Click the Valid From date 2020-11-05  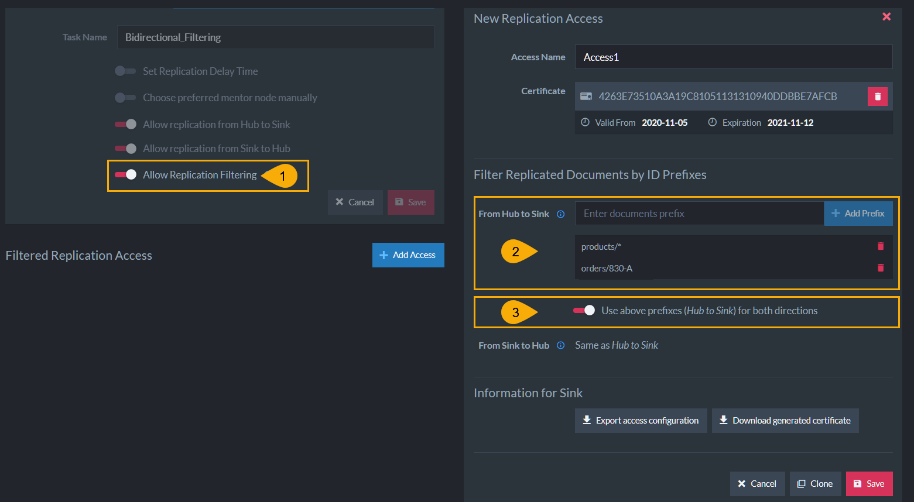(665, 123)
